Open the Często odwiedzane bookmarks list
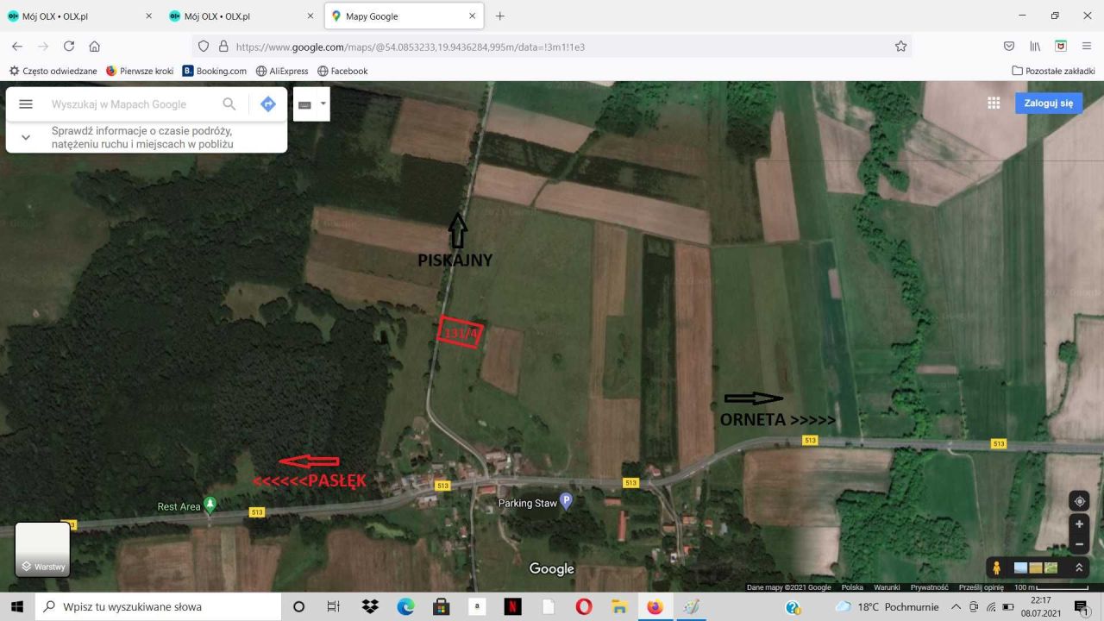The width and height of the screenshot is (1104, 621). click(53, 71)
